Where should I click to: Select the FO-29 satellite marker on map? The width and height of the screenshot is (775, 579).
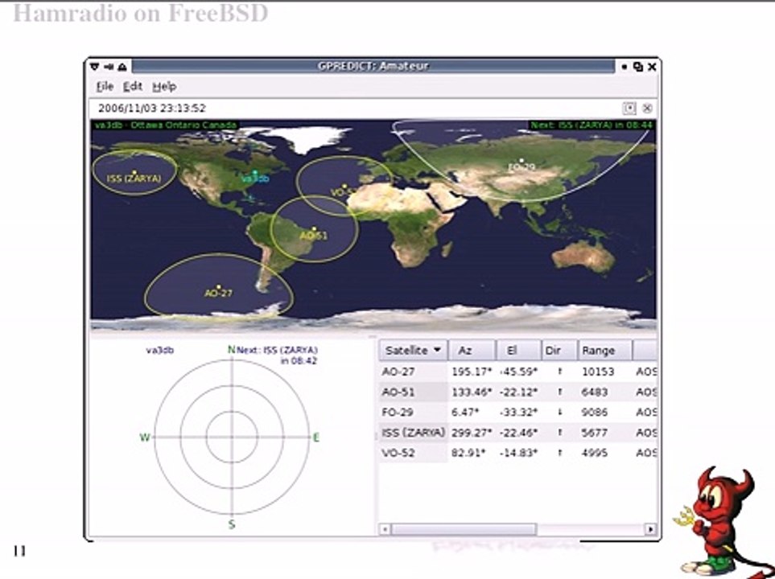tap(521, 161)
